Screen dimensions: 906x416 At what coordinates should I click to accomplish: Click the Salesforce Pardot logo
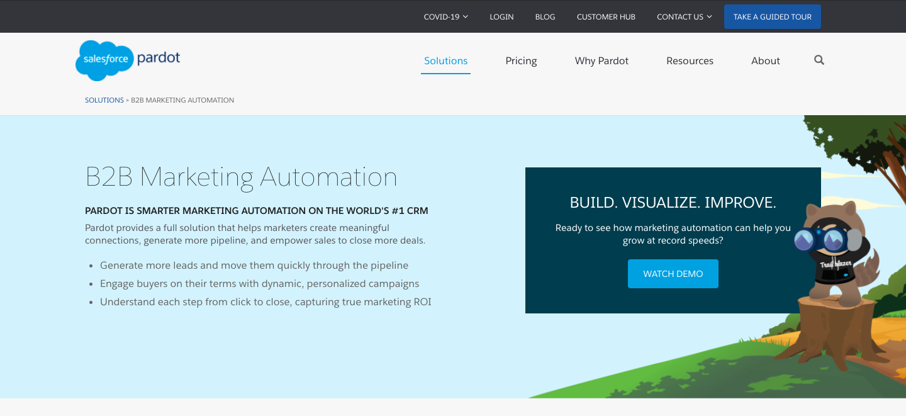pyautogui.click(x=128, y=60)
